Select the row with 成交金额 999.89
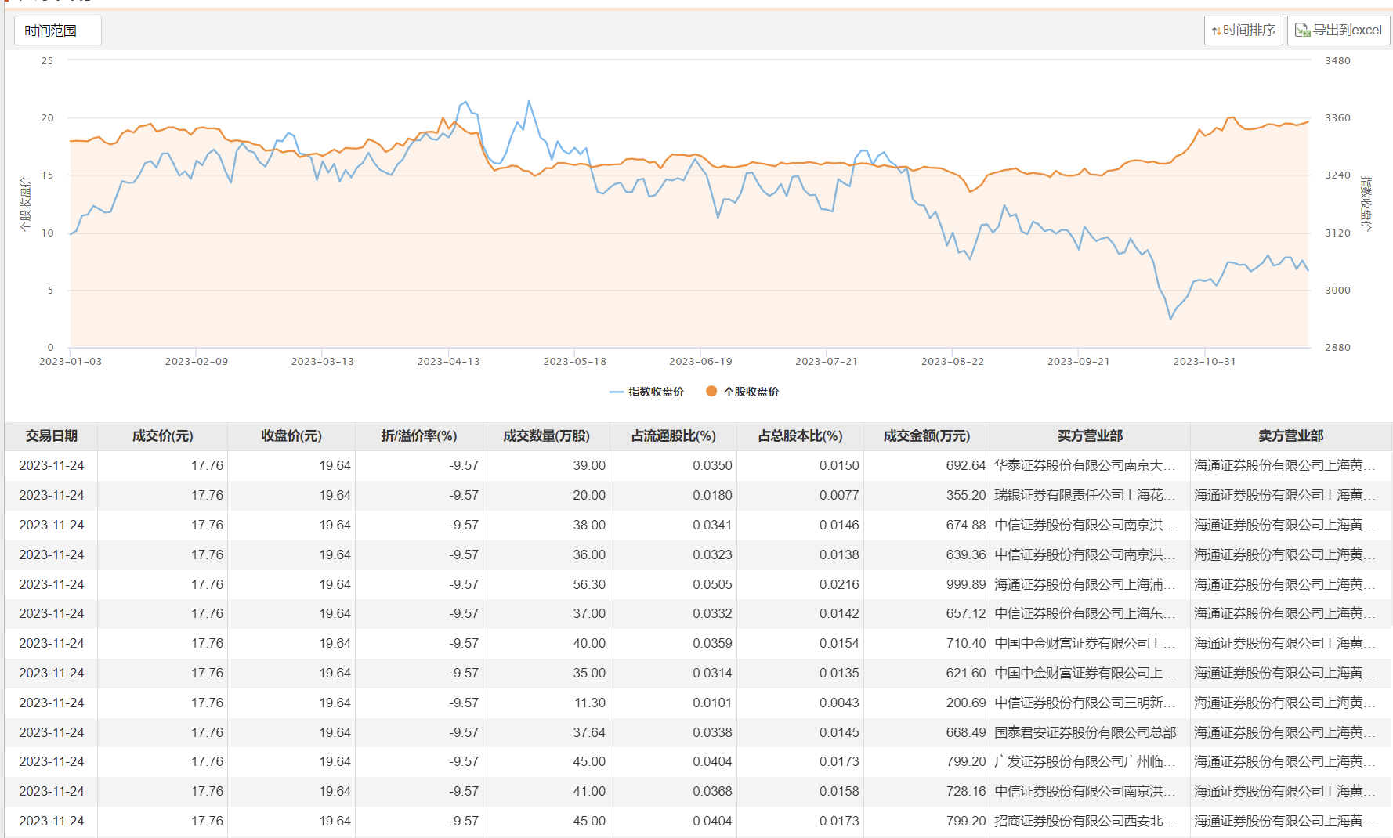 click(x=965, y=584)
